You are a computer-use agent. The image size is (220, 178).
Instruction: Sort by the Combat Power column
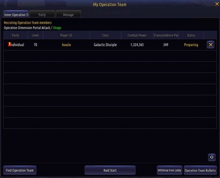[137, 35]
